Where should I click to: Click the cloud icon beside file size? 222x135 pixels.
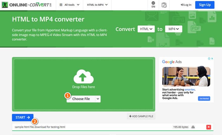pyautogui.click(x=193, y=127)
